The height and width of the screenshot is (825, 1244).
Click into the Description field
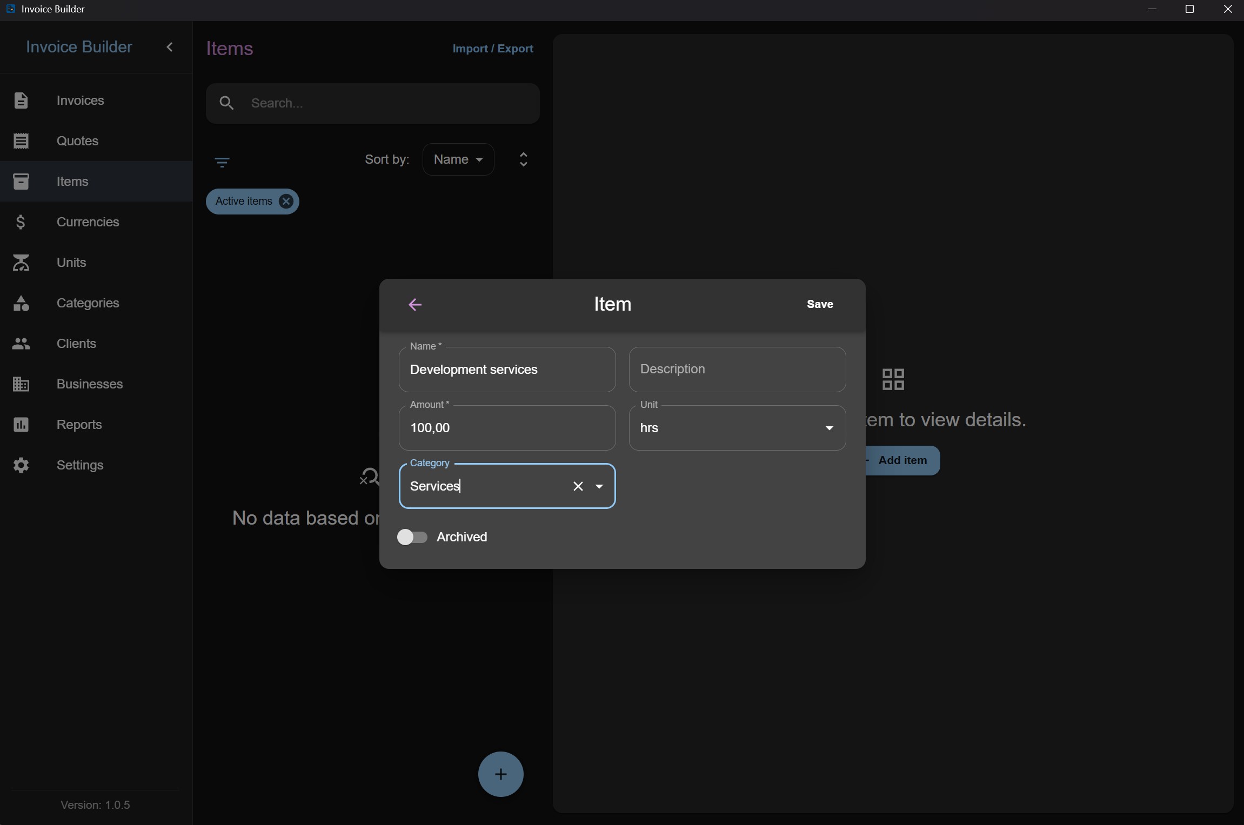(x=737, y=370)
